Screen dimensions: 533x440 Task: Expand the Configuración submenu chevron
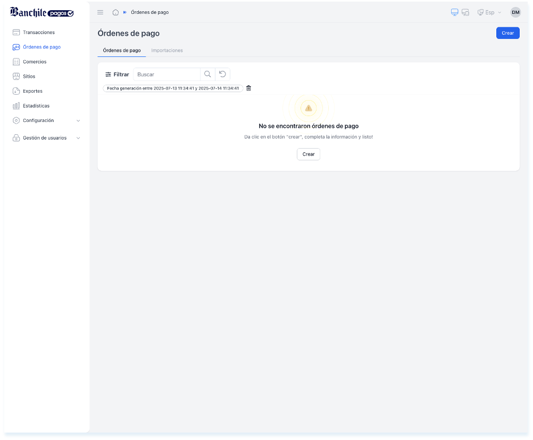point(78,120)
